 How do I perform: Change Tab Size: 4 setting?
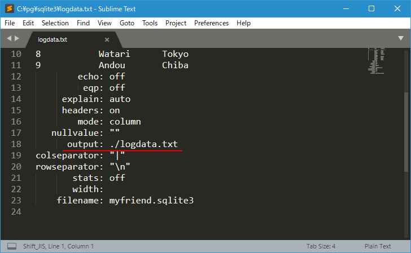(321, 246)
